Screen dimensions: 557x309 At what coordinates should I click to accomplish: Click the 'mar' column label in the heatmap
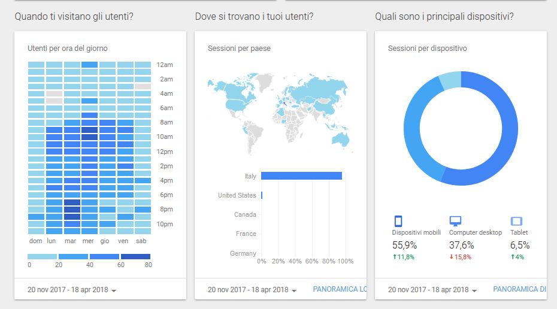pos(71,241)
